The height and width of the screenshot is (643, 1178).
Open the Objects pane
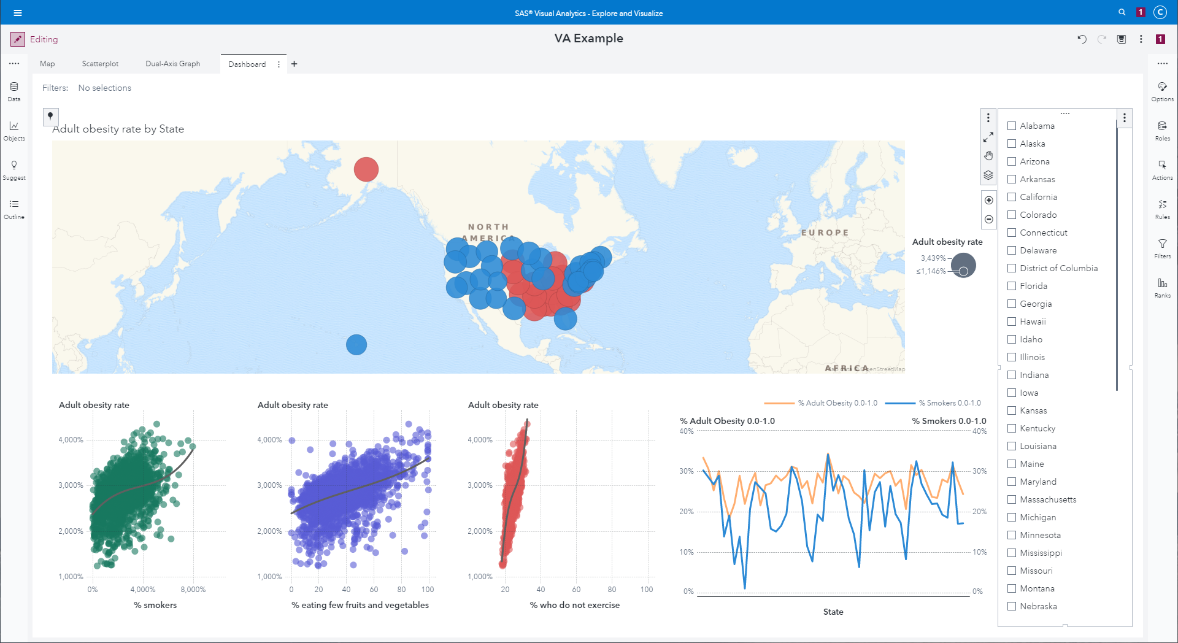pos(14,130)
